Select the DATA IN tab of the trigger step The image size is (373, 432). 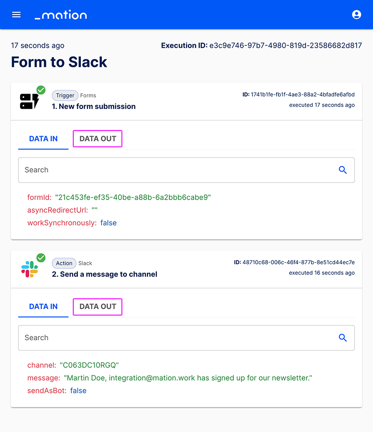click(x=43, y=138)
